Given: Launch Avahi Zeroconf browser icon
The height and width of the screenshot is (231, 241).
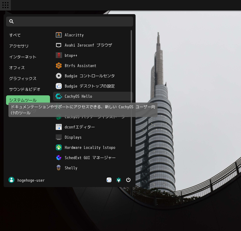Looking at the screenshot, I should click(58, 45).
